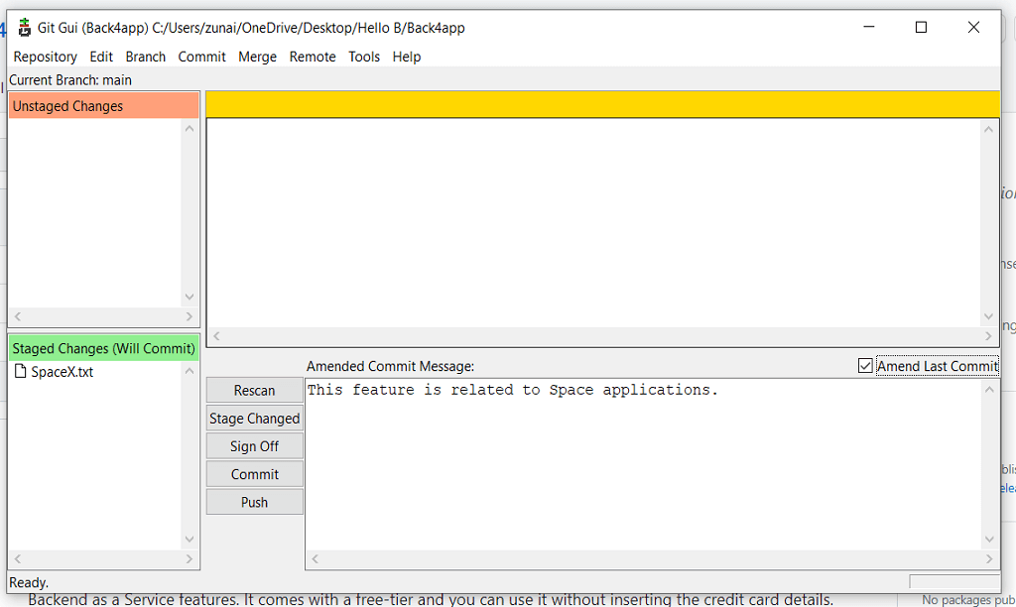This screenshot has width=1016, height=607.
Task: Click the Staged Changes (Will Commit) header
Action: tap(103, 348)
